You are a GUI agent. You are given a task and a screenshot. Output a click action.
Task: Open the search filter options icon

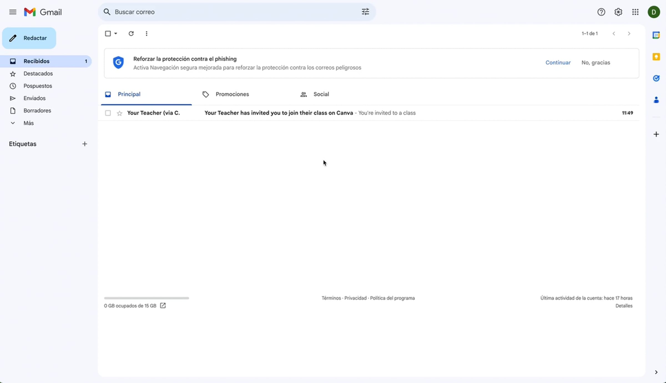click(365, 12)
